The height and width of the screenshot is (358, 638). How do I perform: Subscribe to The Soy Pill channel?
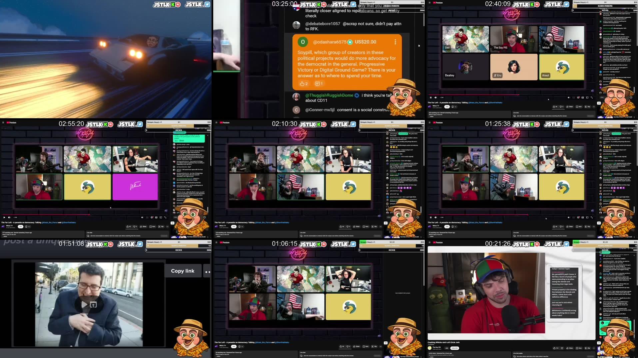pyautogui.click(x=455, y=348)
